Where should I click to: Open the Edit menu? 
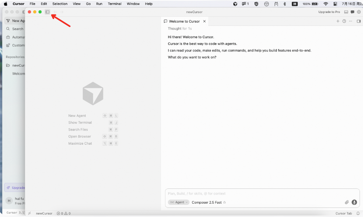pos(44,4)
